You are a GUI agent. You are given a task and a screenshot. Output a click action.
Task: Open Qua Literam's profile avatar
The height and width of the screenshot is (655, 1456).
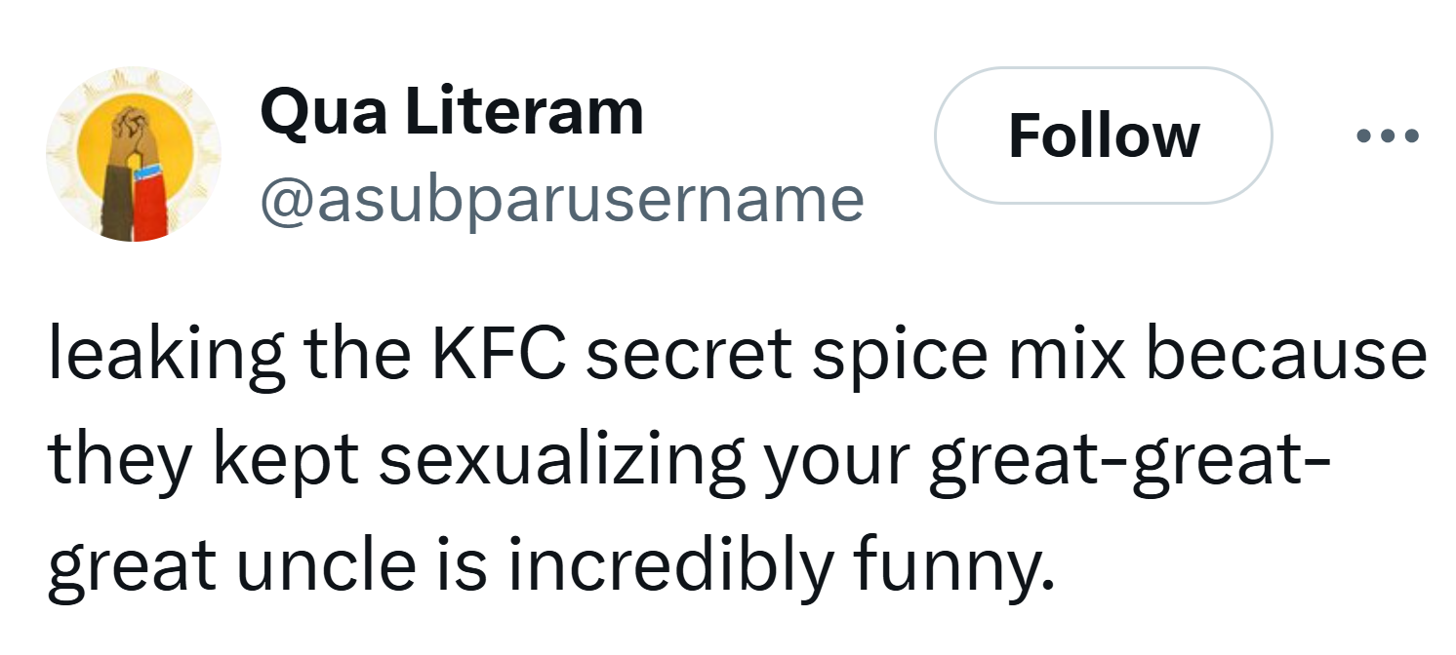134,154
